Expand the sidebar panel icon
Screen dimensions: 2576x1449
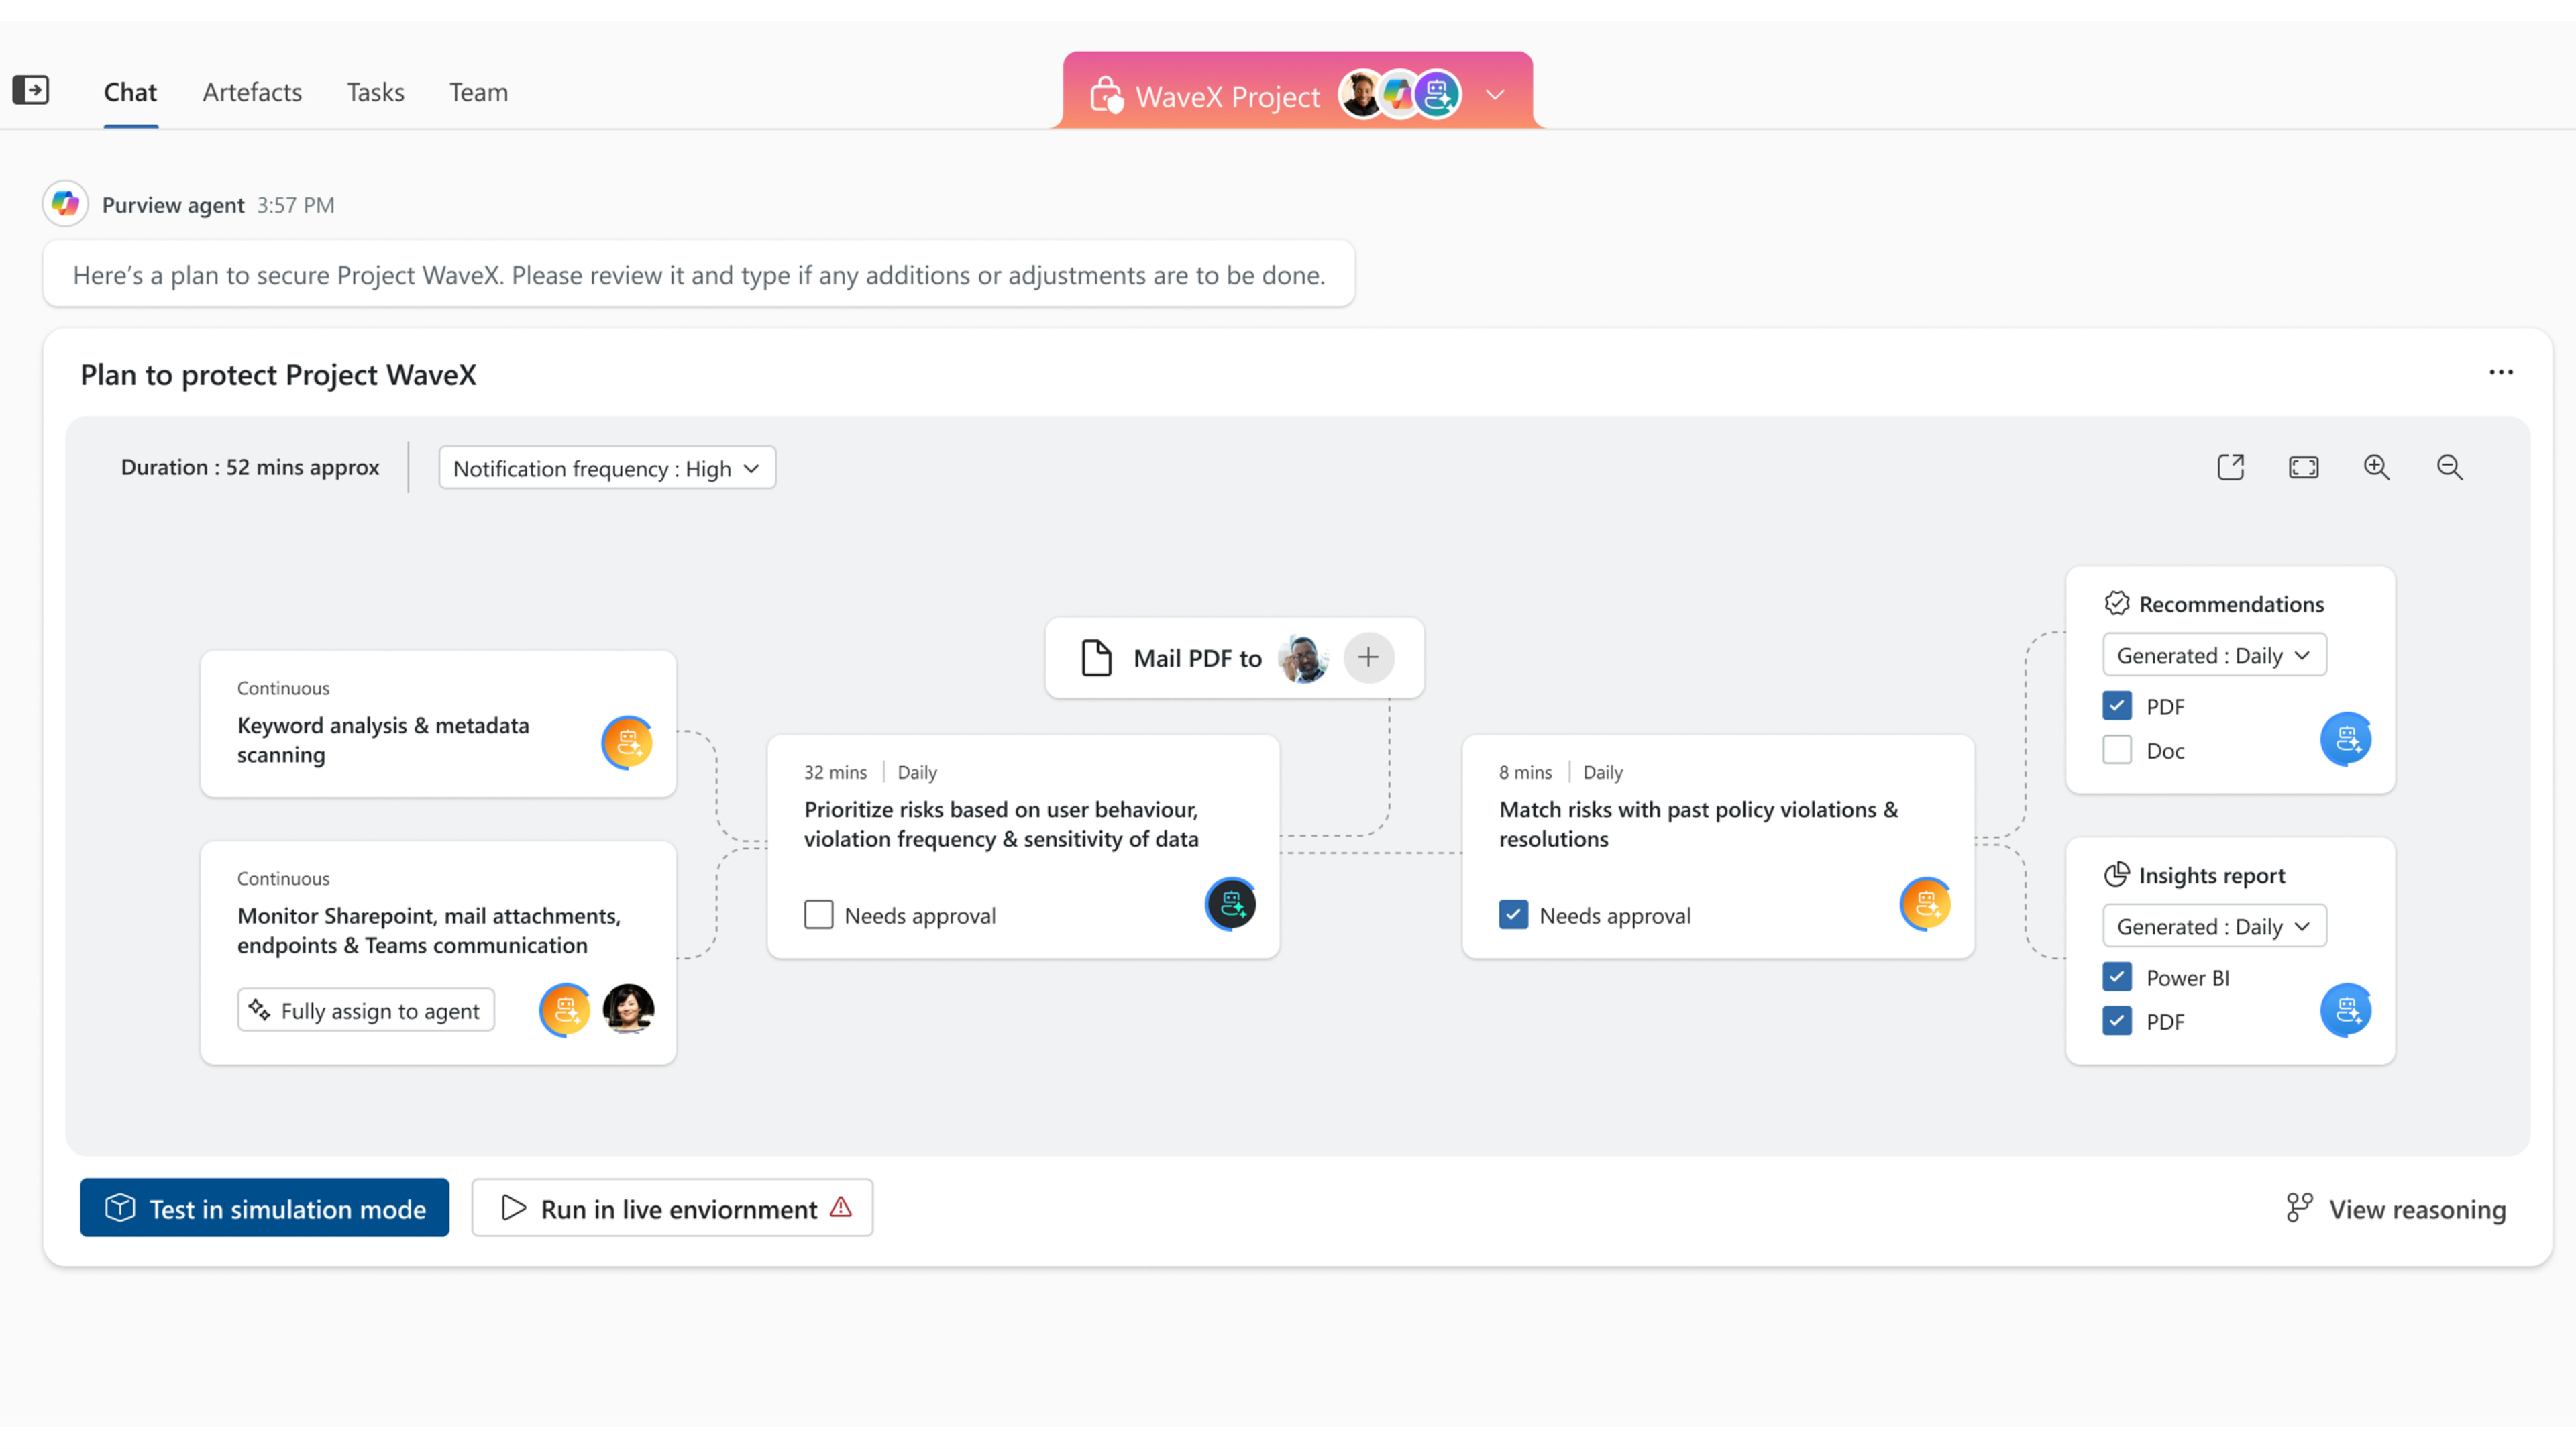31,90
